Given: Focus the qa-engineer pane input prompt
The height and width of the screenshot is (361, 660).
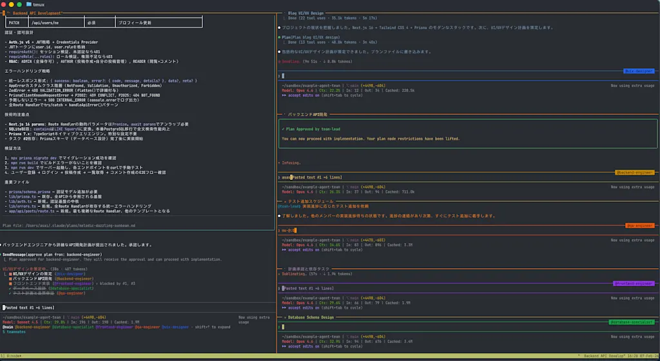Looking at the screenshot, I should [x=468, y=231].
